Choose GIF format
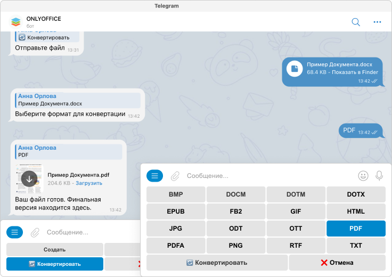The width and height of the screenshot is (392, 277). pos(296,211)
